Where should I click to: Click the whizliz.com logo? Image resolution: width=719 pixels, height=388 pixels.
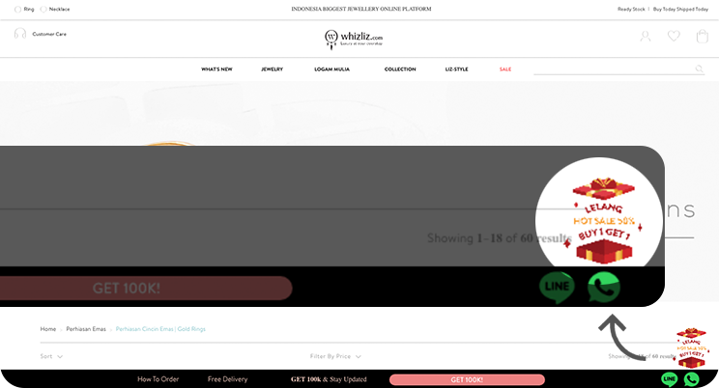[354, 39]
